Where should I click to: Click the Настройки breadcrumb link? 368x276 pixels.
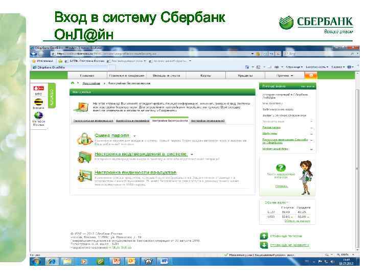click(x=91, y=83)
